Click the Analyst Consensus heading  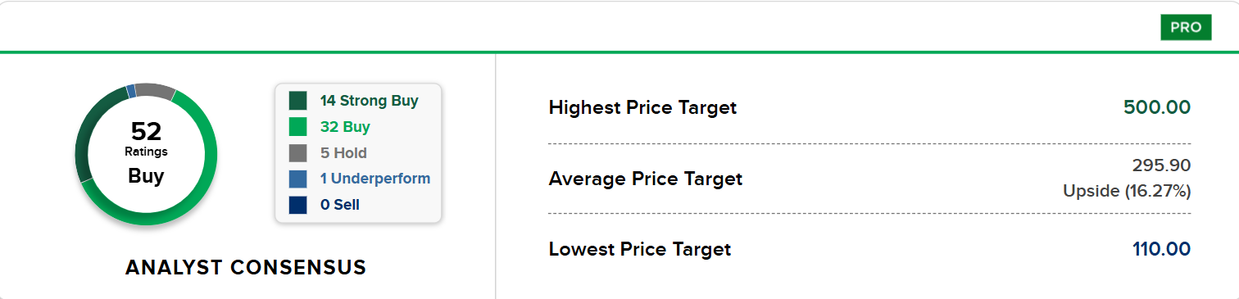click(x=246, y=268)
